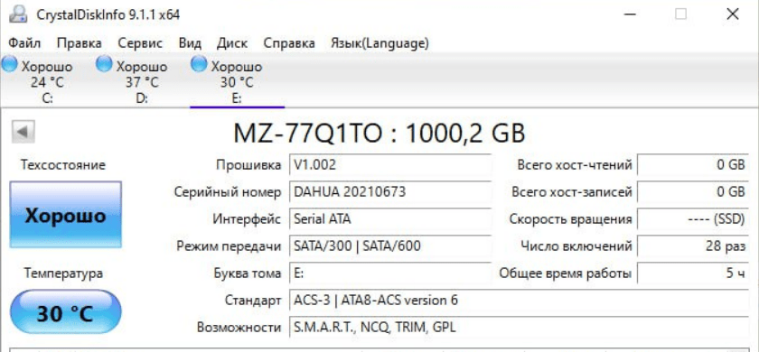Click the Возможности field with S.M.A.R.T., NCQ
Screen dimensions: 759x352
click(519, 328)
